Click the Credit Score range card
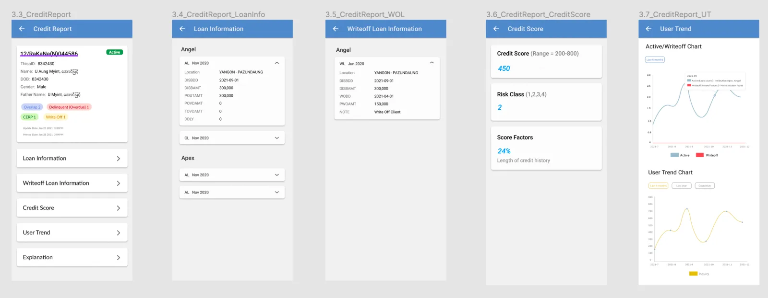The height and width of the screenshot is (298, 768). click(546, 61)
